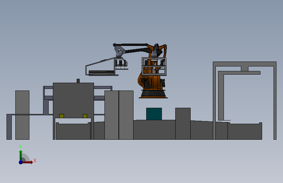Select the black conical robot base
The width and height of the screenshot is (283, 183).
pos(153,94)
